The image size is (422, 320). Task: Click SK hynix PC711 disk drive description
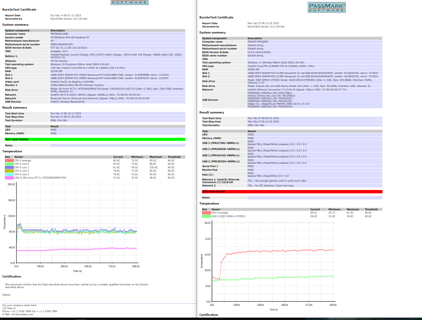tap(117, 90)
